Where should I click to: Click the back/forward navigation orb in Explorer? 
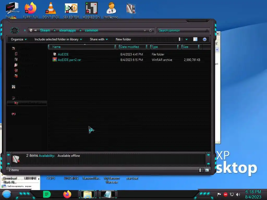pos(15,30)
